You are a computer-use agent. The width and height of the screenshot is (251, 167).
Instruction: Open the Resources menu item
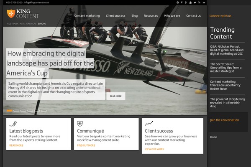point(151,16)
